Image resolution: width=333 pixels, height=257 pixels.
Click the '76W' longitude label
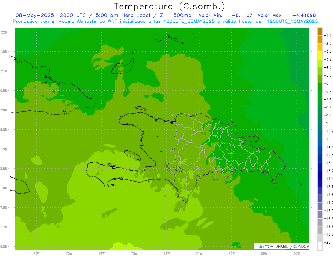pyautogui.click(x=36, y=253)
